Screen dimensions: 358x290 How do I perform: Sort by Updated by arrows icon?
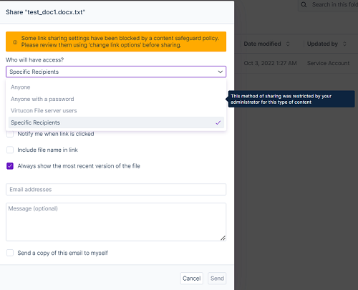coord(344,44)
